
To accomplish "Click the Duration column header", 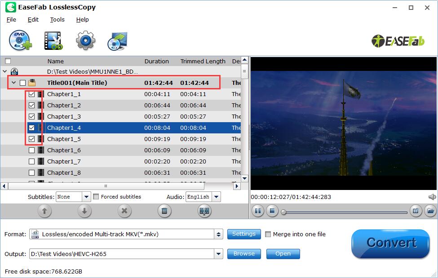I will coord(156,61).
